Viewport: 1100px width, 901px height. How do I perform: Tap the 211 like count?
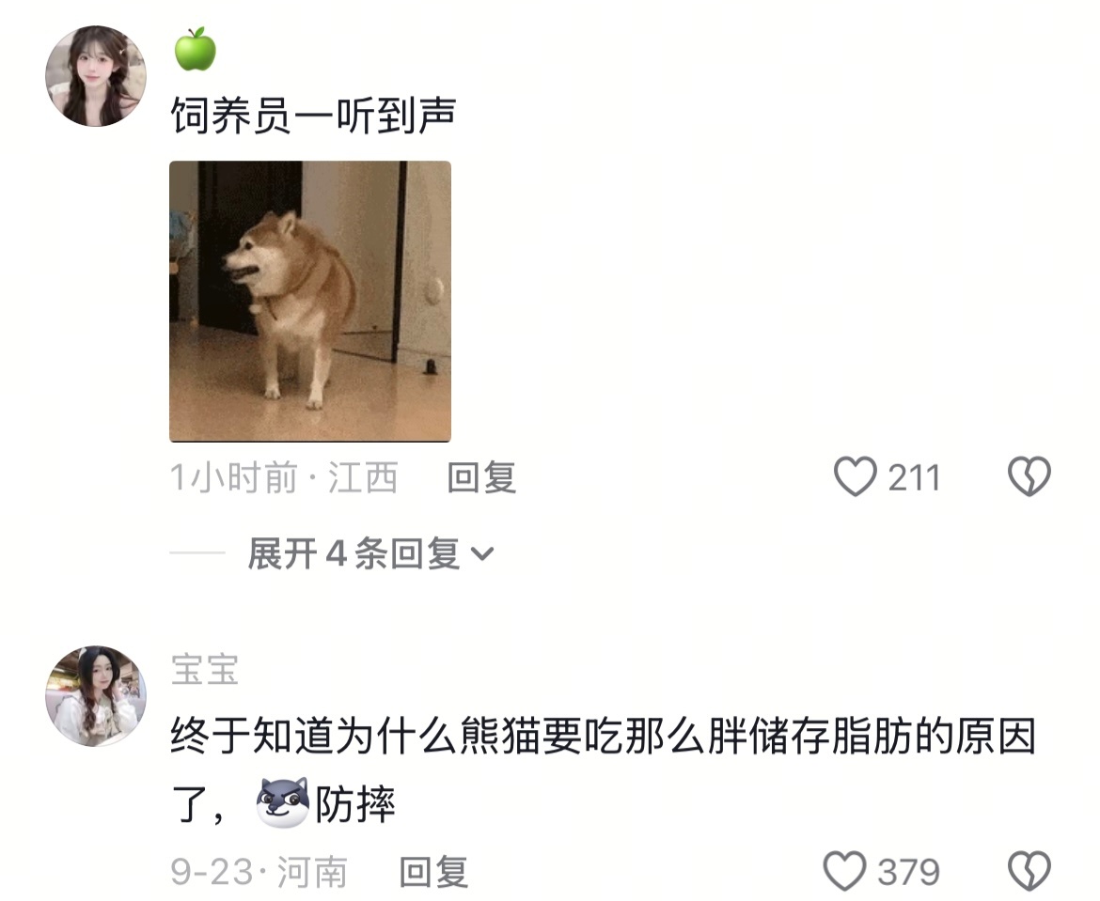coord(914,478)
